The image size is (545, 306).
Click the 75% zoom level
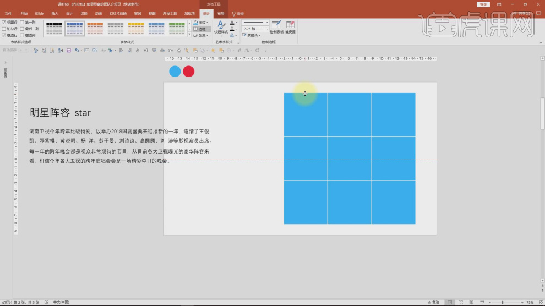pos(530,303)
